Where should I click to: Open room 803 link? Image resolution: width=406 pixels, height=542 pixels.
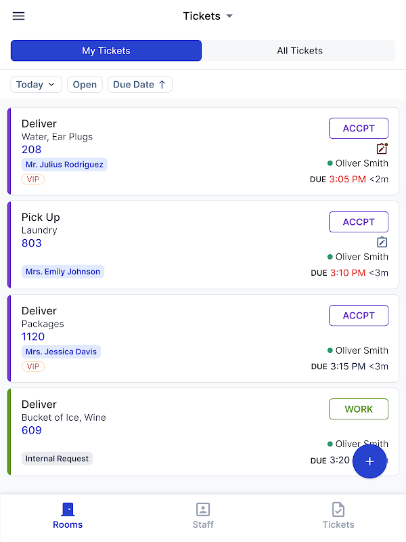coord(32,243)
